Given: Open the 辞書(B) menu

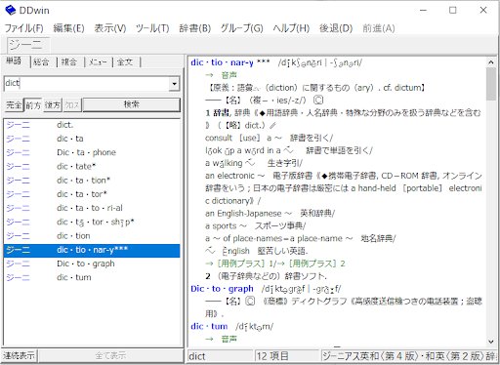Looking at the screenshot, I should (x=194, y=28).
